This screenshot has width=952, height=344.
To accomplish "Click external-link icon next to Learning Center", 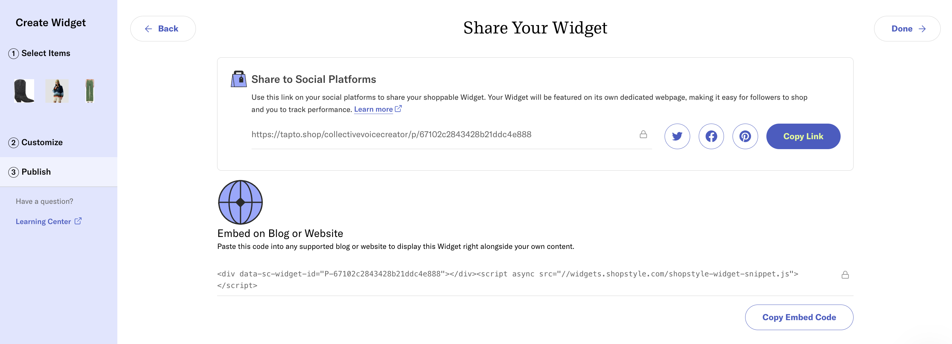I will (x=78, y=221).
